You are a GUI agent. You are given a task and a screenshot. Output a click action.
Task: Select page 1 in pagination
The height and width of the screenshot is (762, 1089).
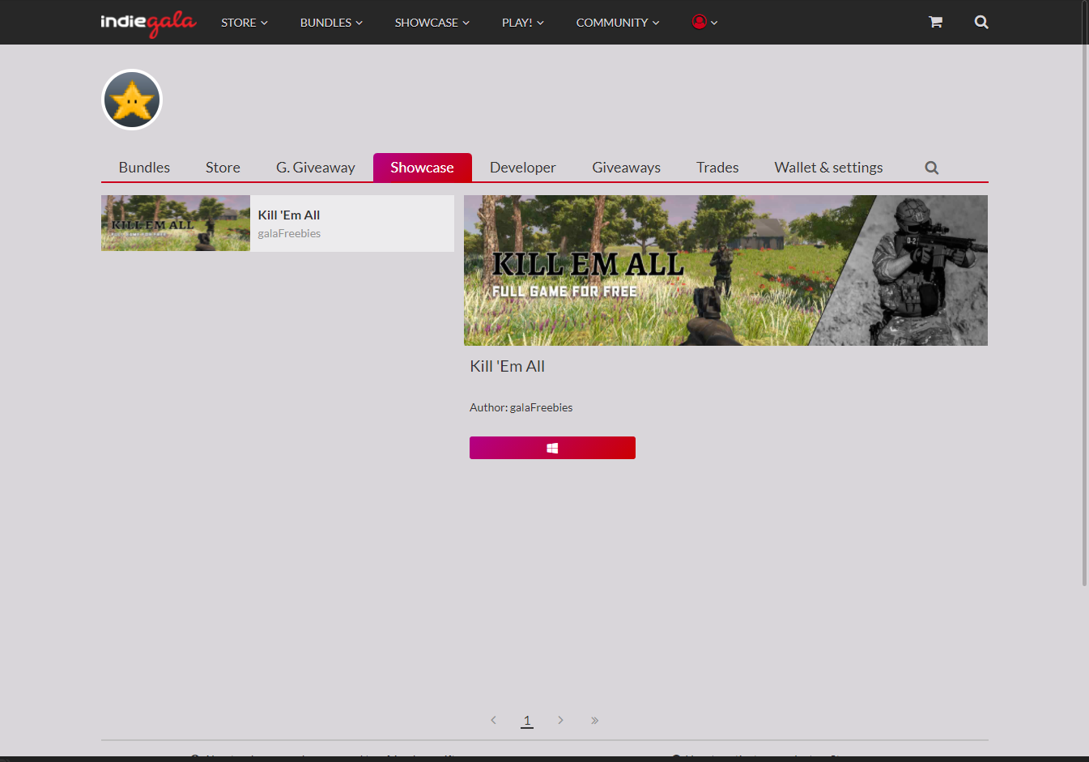point(527,720)
